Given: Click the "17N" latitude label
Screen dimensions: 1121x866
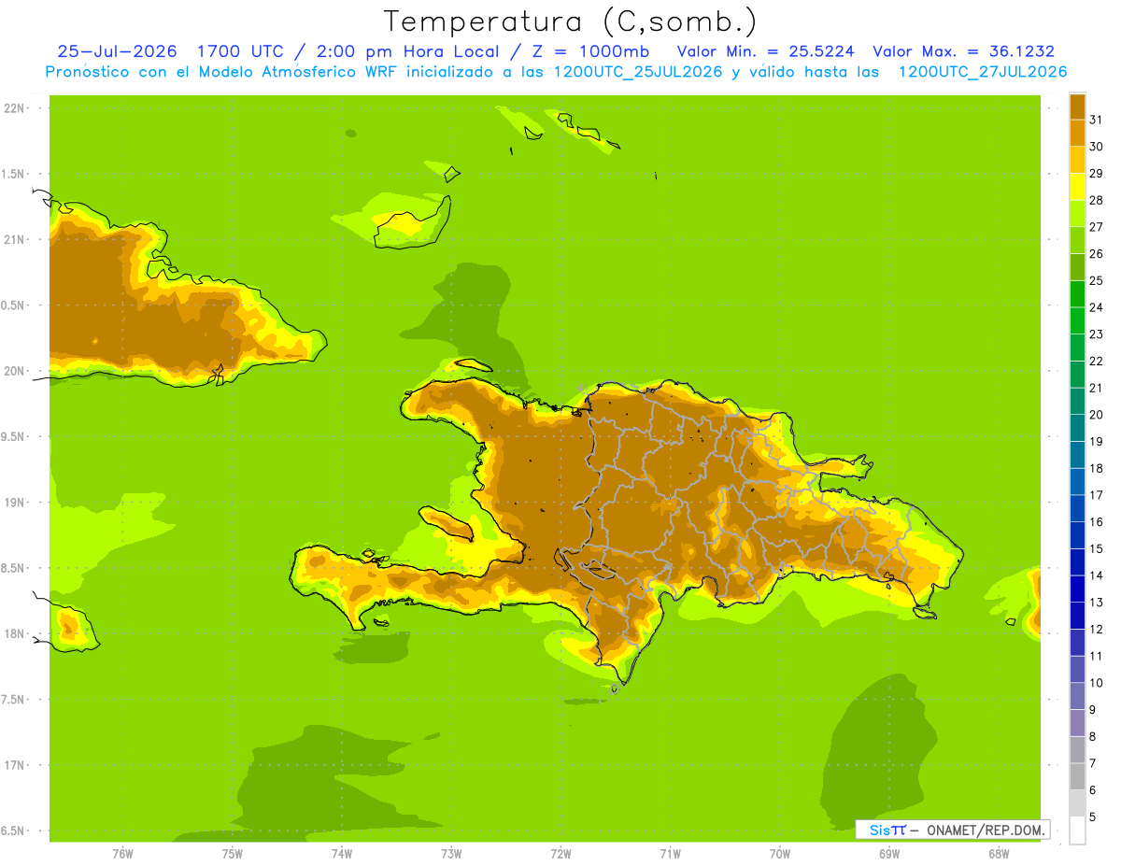Looking at the screenshot, I should click(x=16, y=765).
